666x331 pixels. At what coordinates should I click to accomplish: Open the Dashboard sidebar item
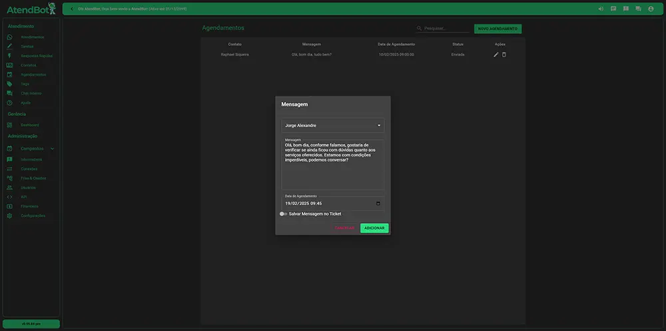pyautogui.click(x=30, y=125)
